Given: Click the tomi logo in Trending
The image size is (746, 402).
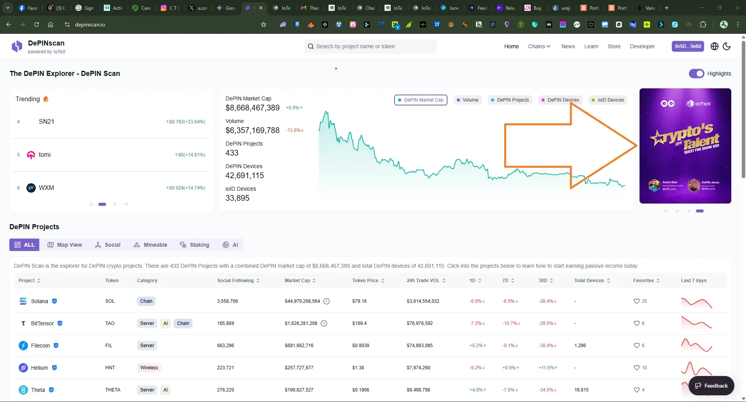Looking at the screenshot, I should coord(31,155).
